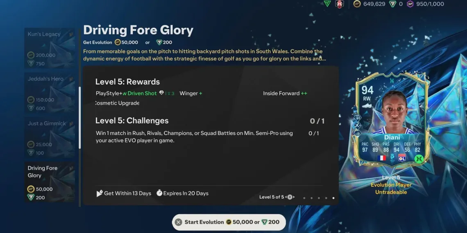Select the Driving Fore Glory evolution tile
This screenshot has height=233, width=467.
click(x=50, y=182)
